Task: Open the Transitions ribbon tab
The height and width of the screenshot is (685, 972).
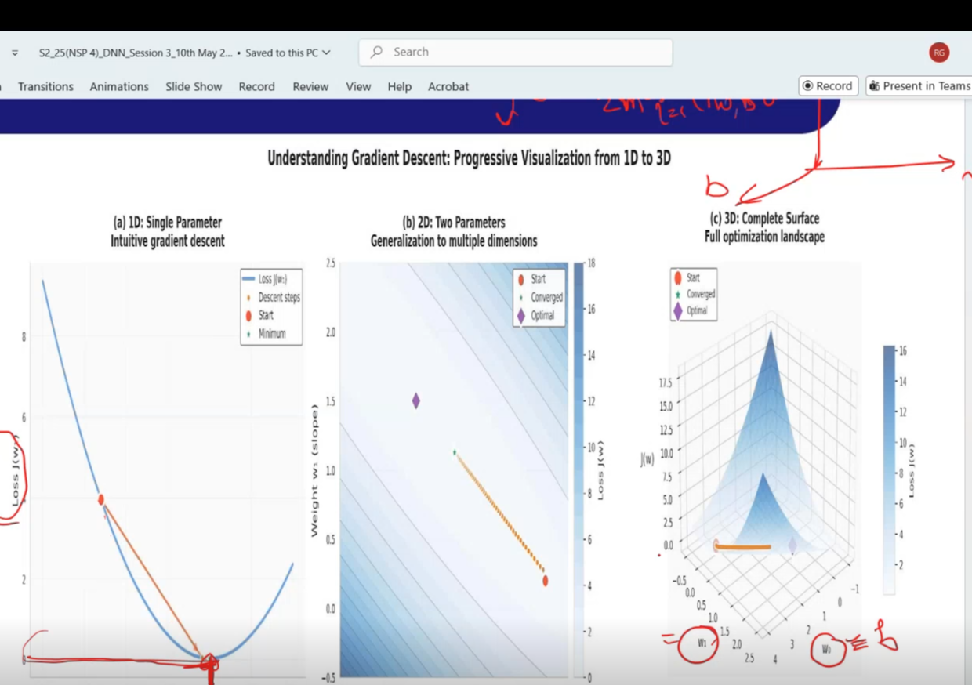Action: pyautogui.click(x=45, y=86)
